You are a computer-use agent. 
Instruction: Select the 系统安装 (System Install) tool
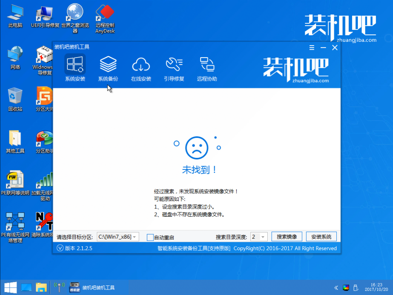click(x=75, y=68)
